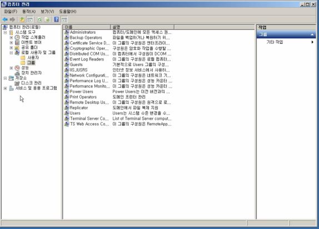Select the Event Log Readers row

pos(118,59)
